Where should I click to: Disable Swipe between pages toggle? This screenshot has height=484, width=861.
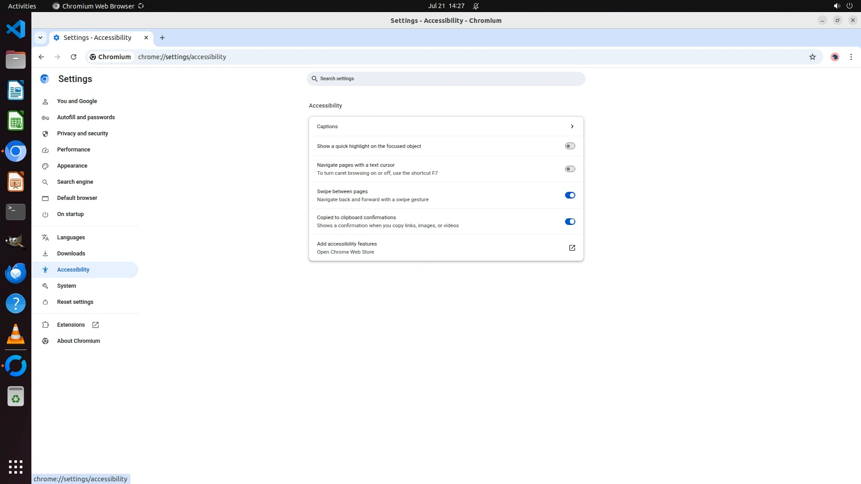point(570,195)
